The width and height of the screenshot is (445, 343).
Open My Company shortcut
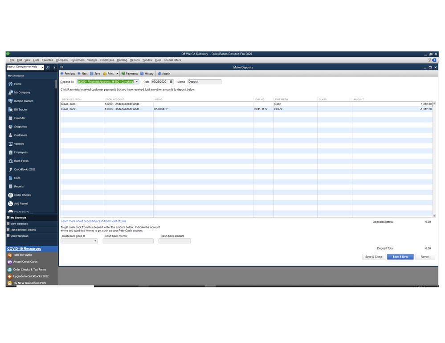click(x=19, y=92)
